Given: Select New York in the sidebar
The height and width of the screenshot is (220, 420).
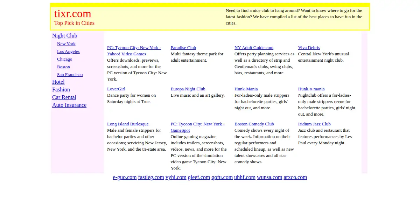Looking at the screenshot, I should tap(66, 44).
